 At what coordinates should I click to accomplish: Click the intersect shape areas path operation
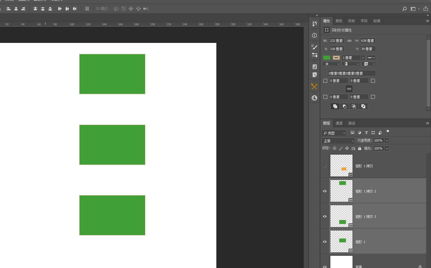354,106
